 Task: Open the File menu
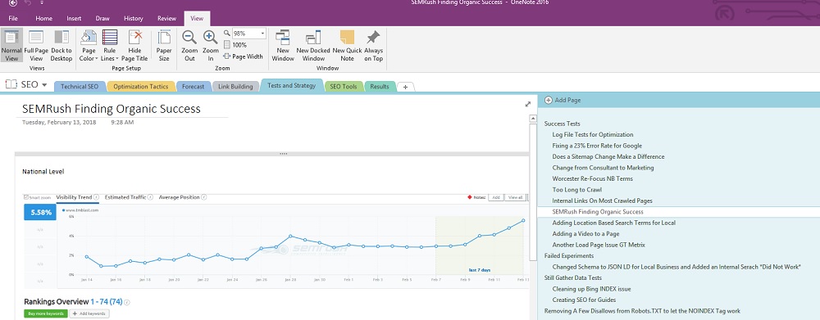(13, 18)
